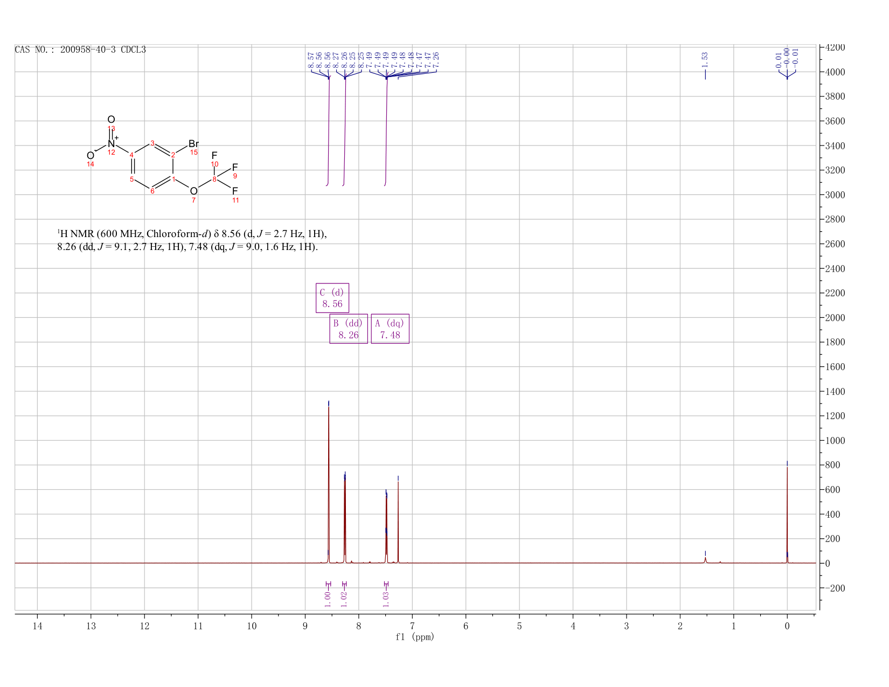The height and width of the screenshot is (687, 889).
Task: Click the 1.00 integral value label
Action: tap(328, 599)
